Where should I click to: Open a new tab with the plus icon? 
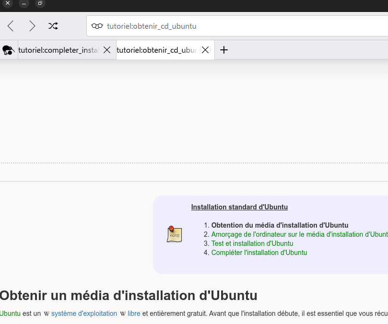click(223, 49)
